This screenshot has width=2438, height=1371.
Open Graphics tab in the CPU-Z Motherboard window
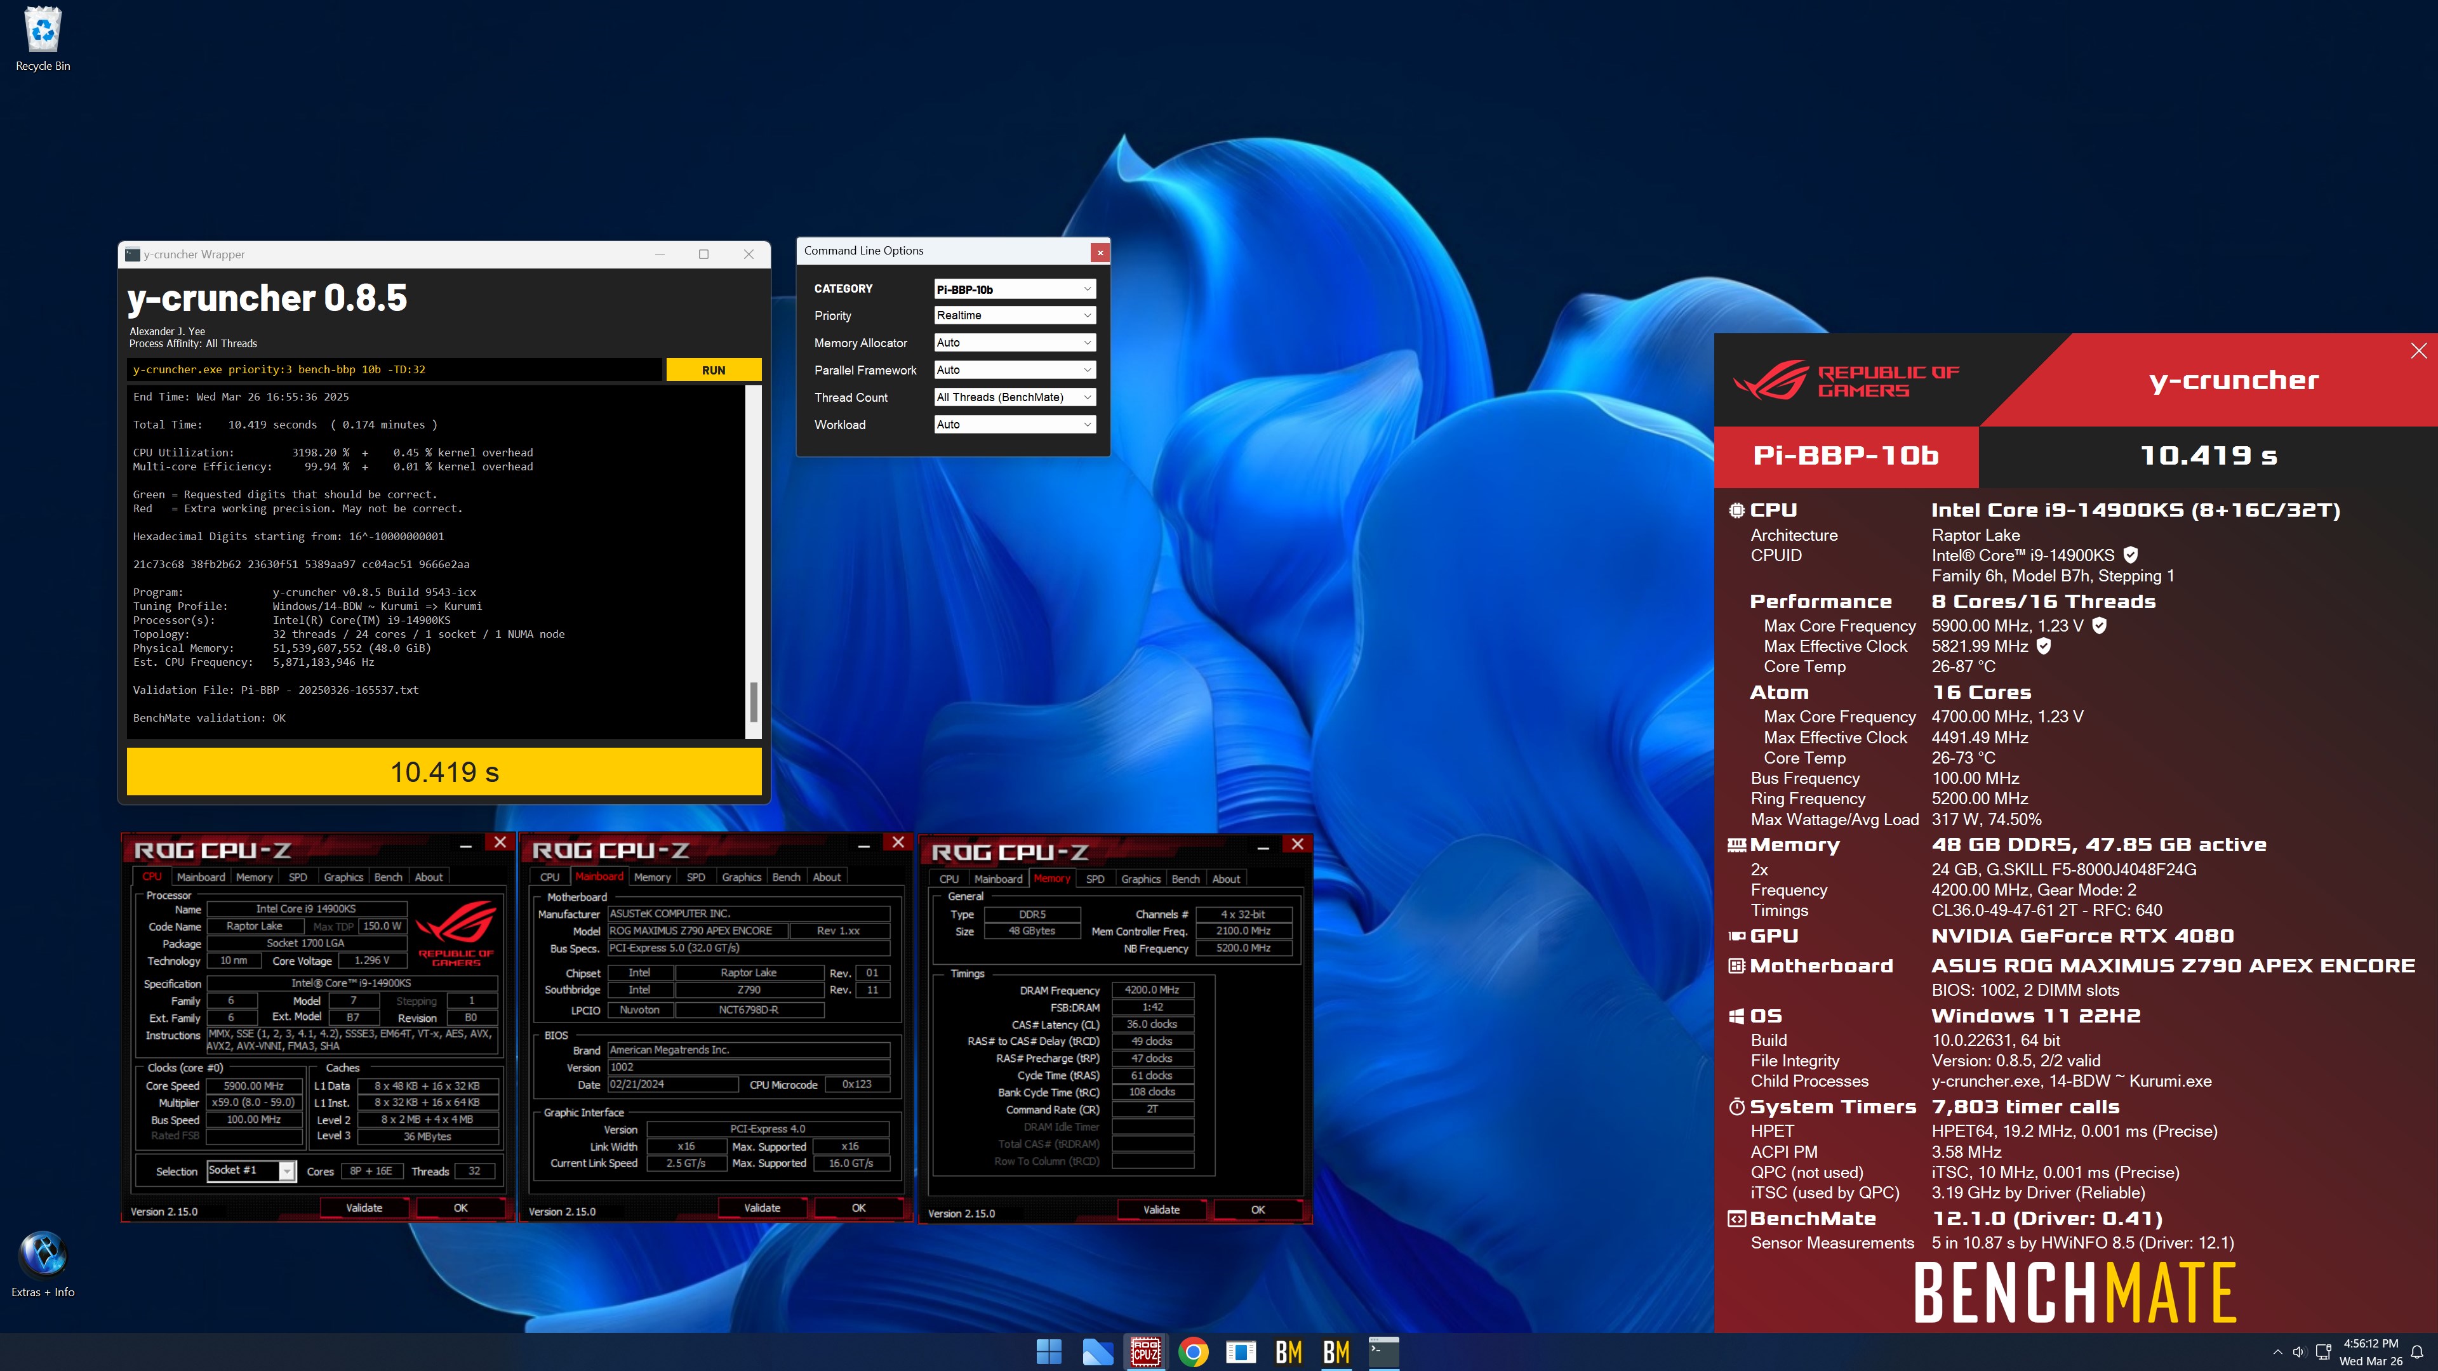(741, 877)
